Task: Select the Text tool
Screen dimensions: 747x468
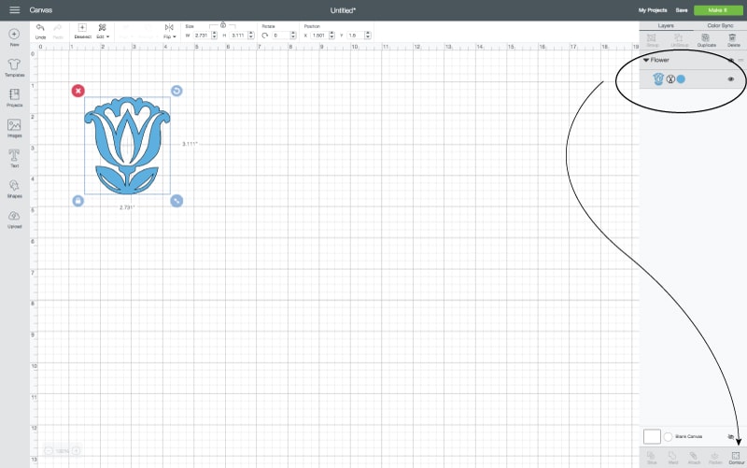Action: [x=14, y=157]
